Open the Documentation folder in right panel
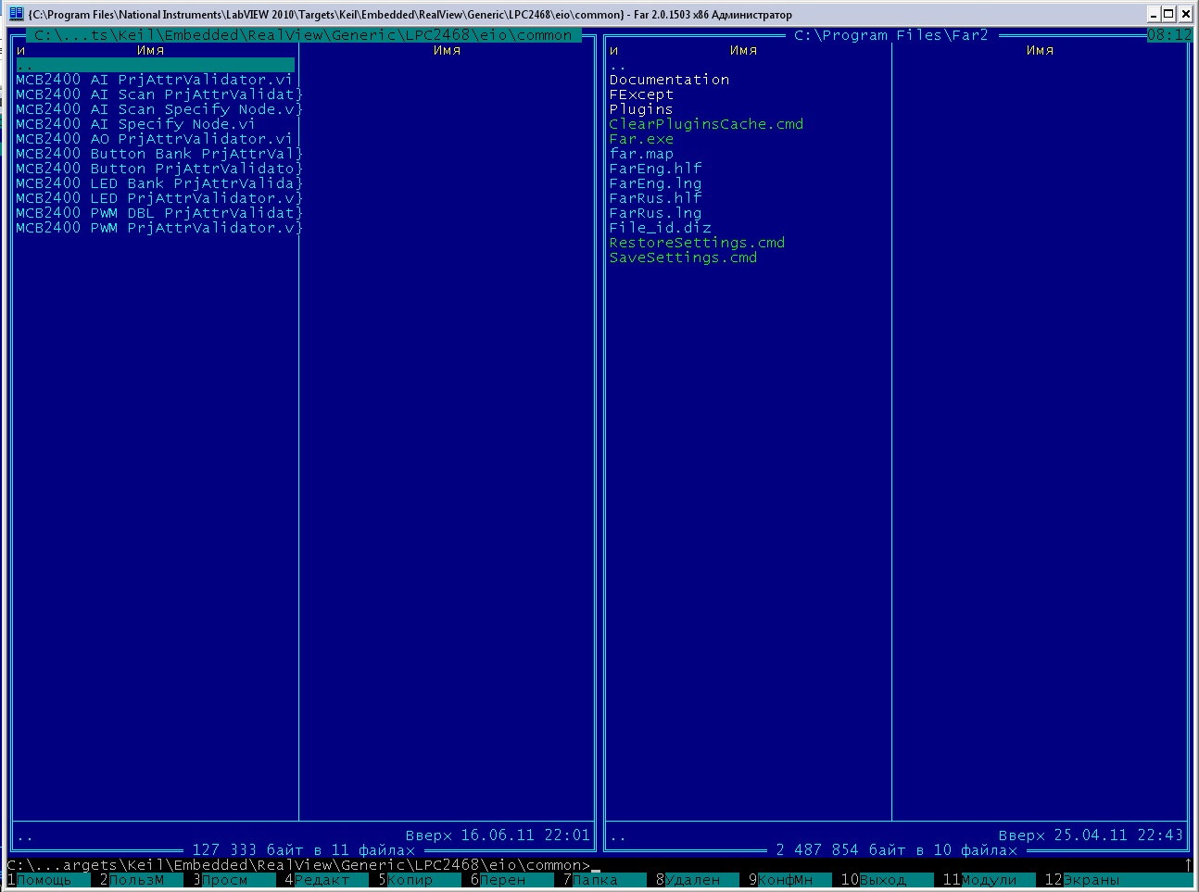 (x=669, y=80)
